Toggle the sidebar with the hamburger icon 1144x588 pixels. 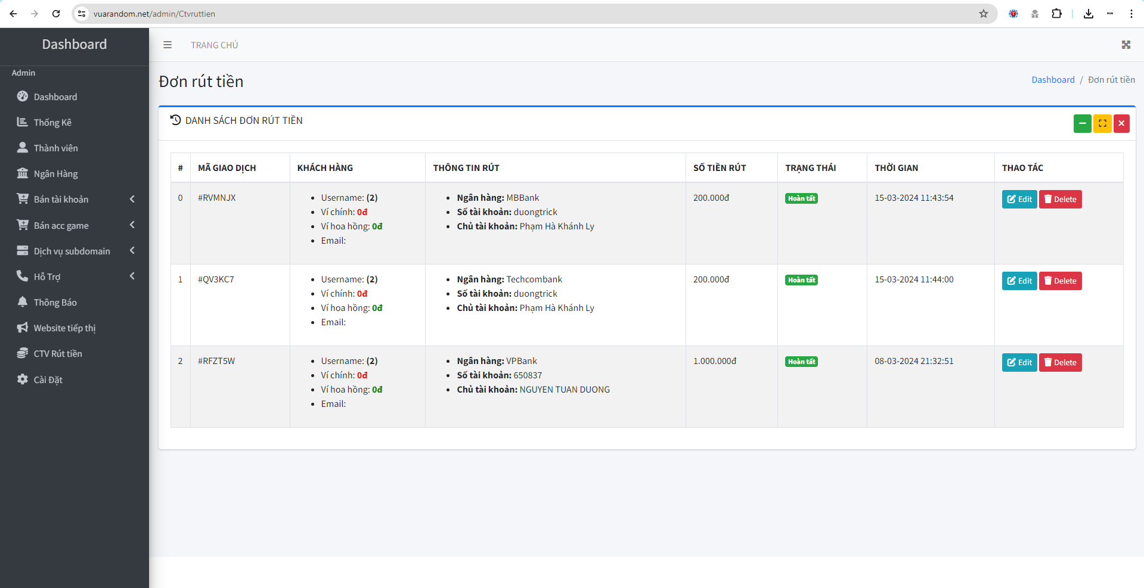[x=168, y=45]
